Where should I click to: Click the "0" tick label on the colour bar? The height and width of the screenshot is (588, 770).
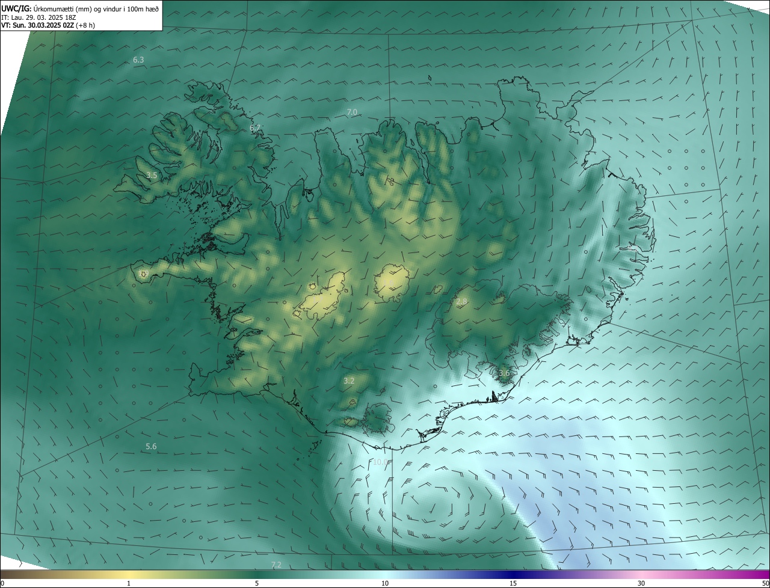2,584
